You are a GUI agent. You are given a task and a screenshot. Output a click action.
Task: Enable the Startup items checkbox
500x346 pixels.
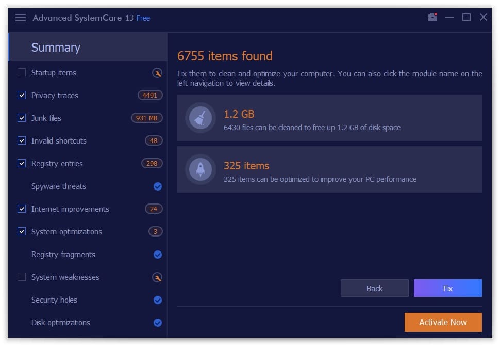tap(22, 72)
